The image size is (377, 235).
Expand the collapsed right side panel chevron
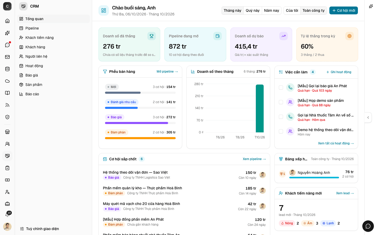(x=368, y=118)
